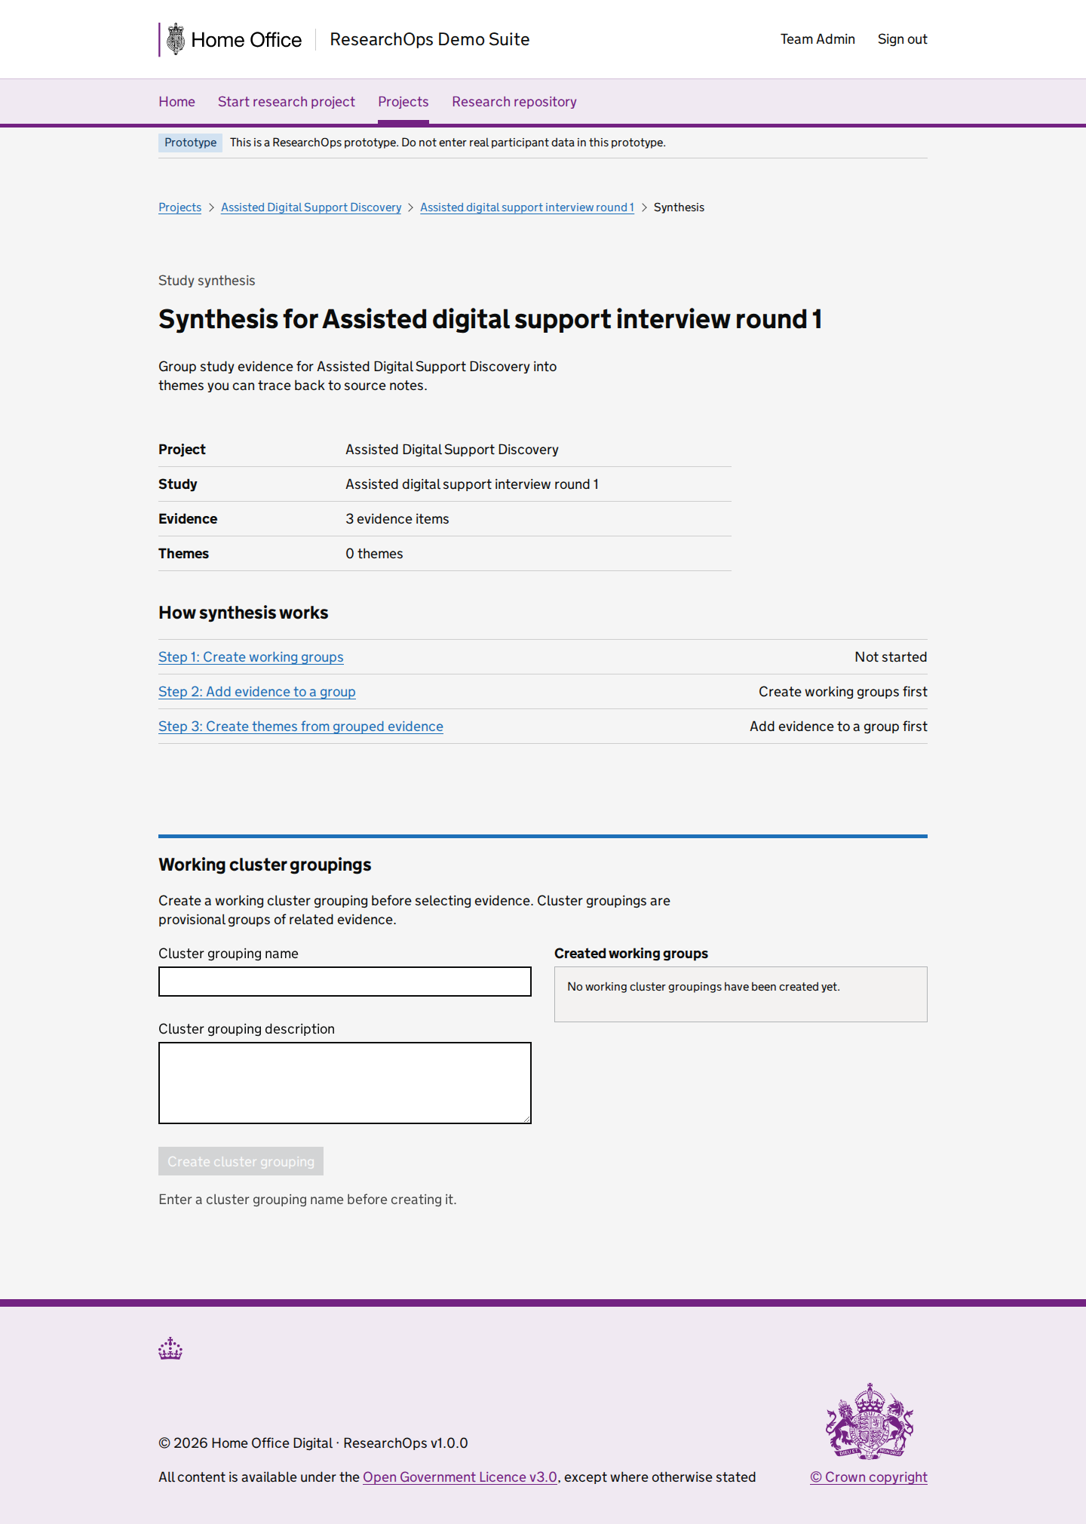Open Step 3: Create themes link

(x=301, y=727)
